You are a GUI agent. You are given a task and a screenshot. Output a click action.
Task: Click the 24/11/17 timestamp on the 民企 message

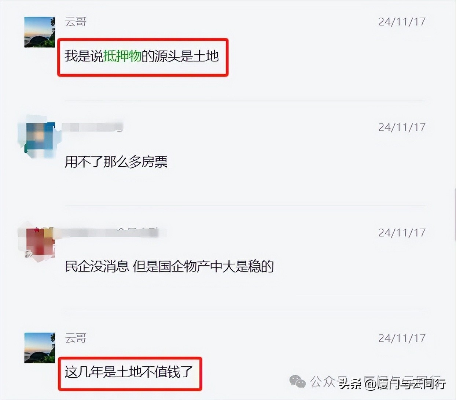pyautogui.click(x=402, y=233)
